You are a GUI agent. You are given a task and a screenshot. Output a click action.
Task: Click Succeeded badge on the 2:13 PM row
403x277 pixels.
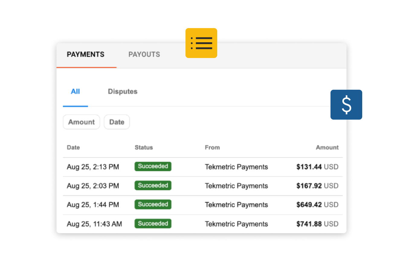point(153,166)
